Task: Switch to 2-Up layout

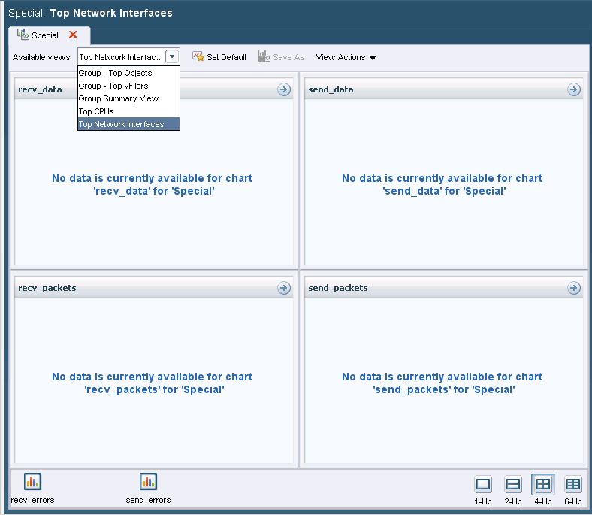Action: pyautogui.click(x=512, y=484)
